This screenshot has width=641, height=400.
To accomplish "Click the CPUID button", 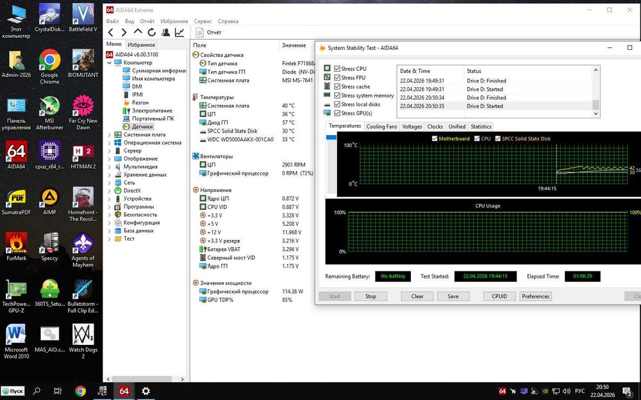I will 499,296.
